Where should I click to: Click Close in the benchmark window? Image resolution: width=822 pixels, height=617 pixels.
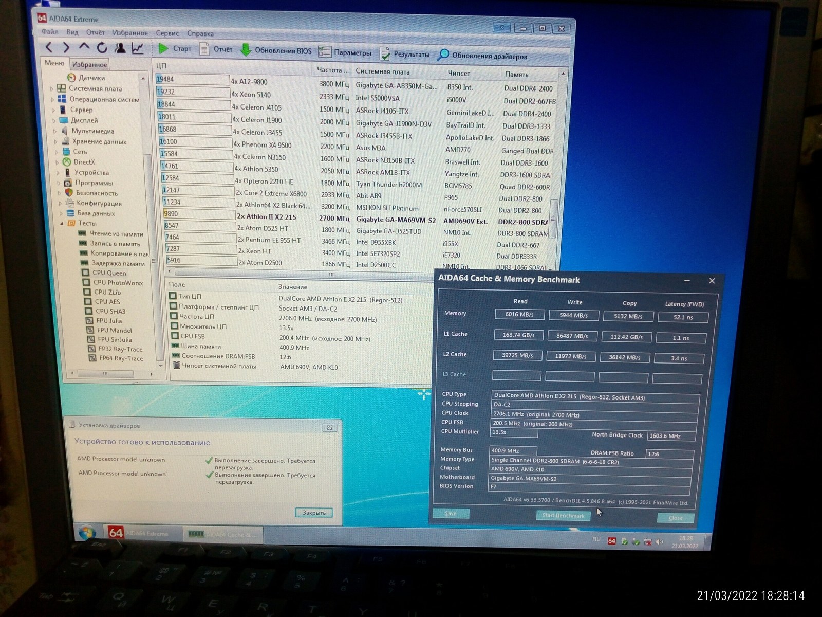pyautogui.click(x=676, y=518)
